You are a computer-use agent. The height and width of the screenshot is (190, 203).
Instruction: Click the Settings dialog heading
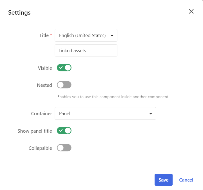coord(19,12)
